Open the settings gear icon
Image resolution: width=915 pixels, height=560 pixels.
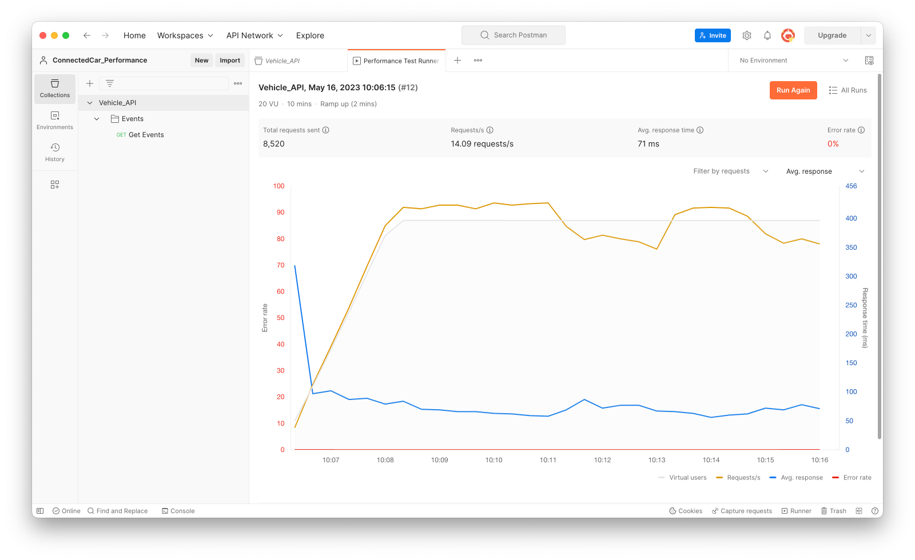[x=747, y=35]
